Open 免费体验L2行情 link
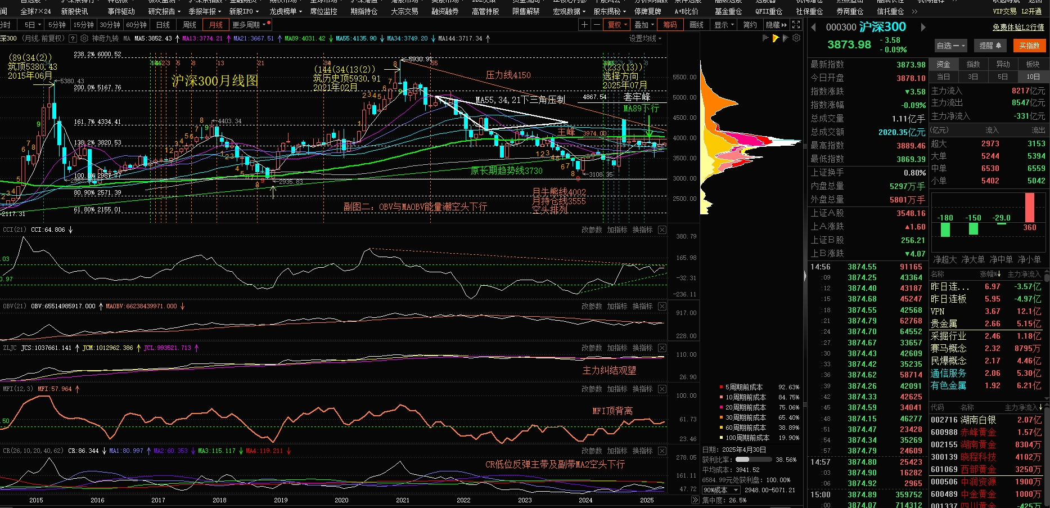This screenshot has width=1050, height=508. [x=1018, y=27]
